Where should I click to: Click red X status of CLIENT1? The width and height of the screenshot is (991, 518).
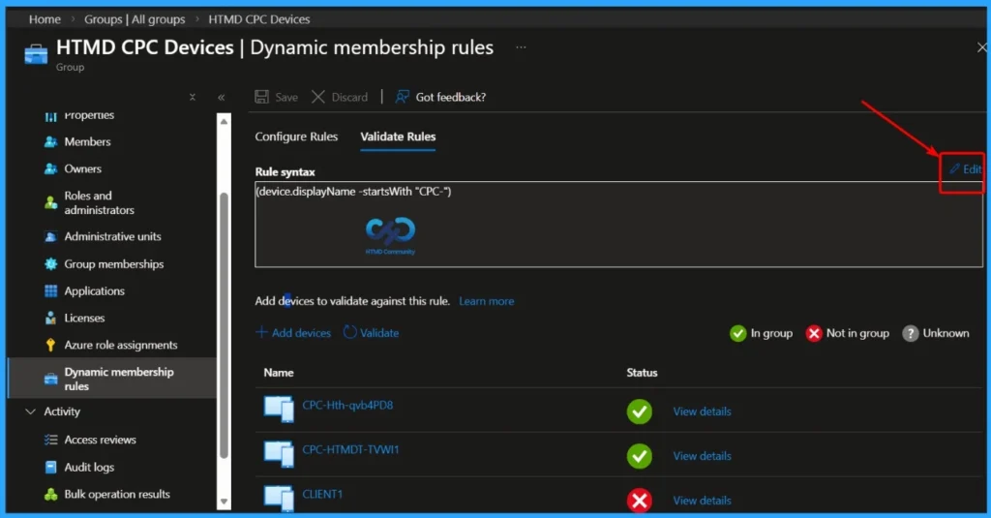pyautogui.click(x=640, y=501)
